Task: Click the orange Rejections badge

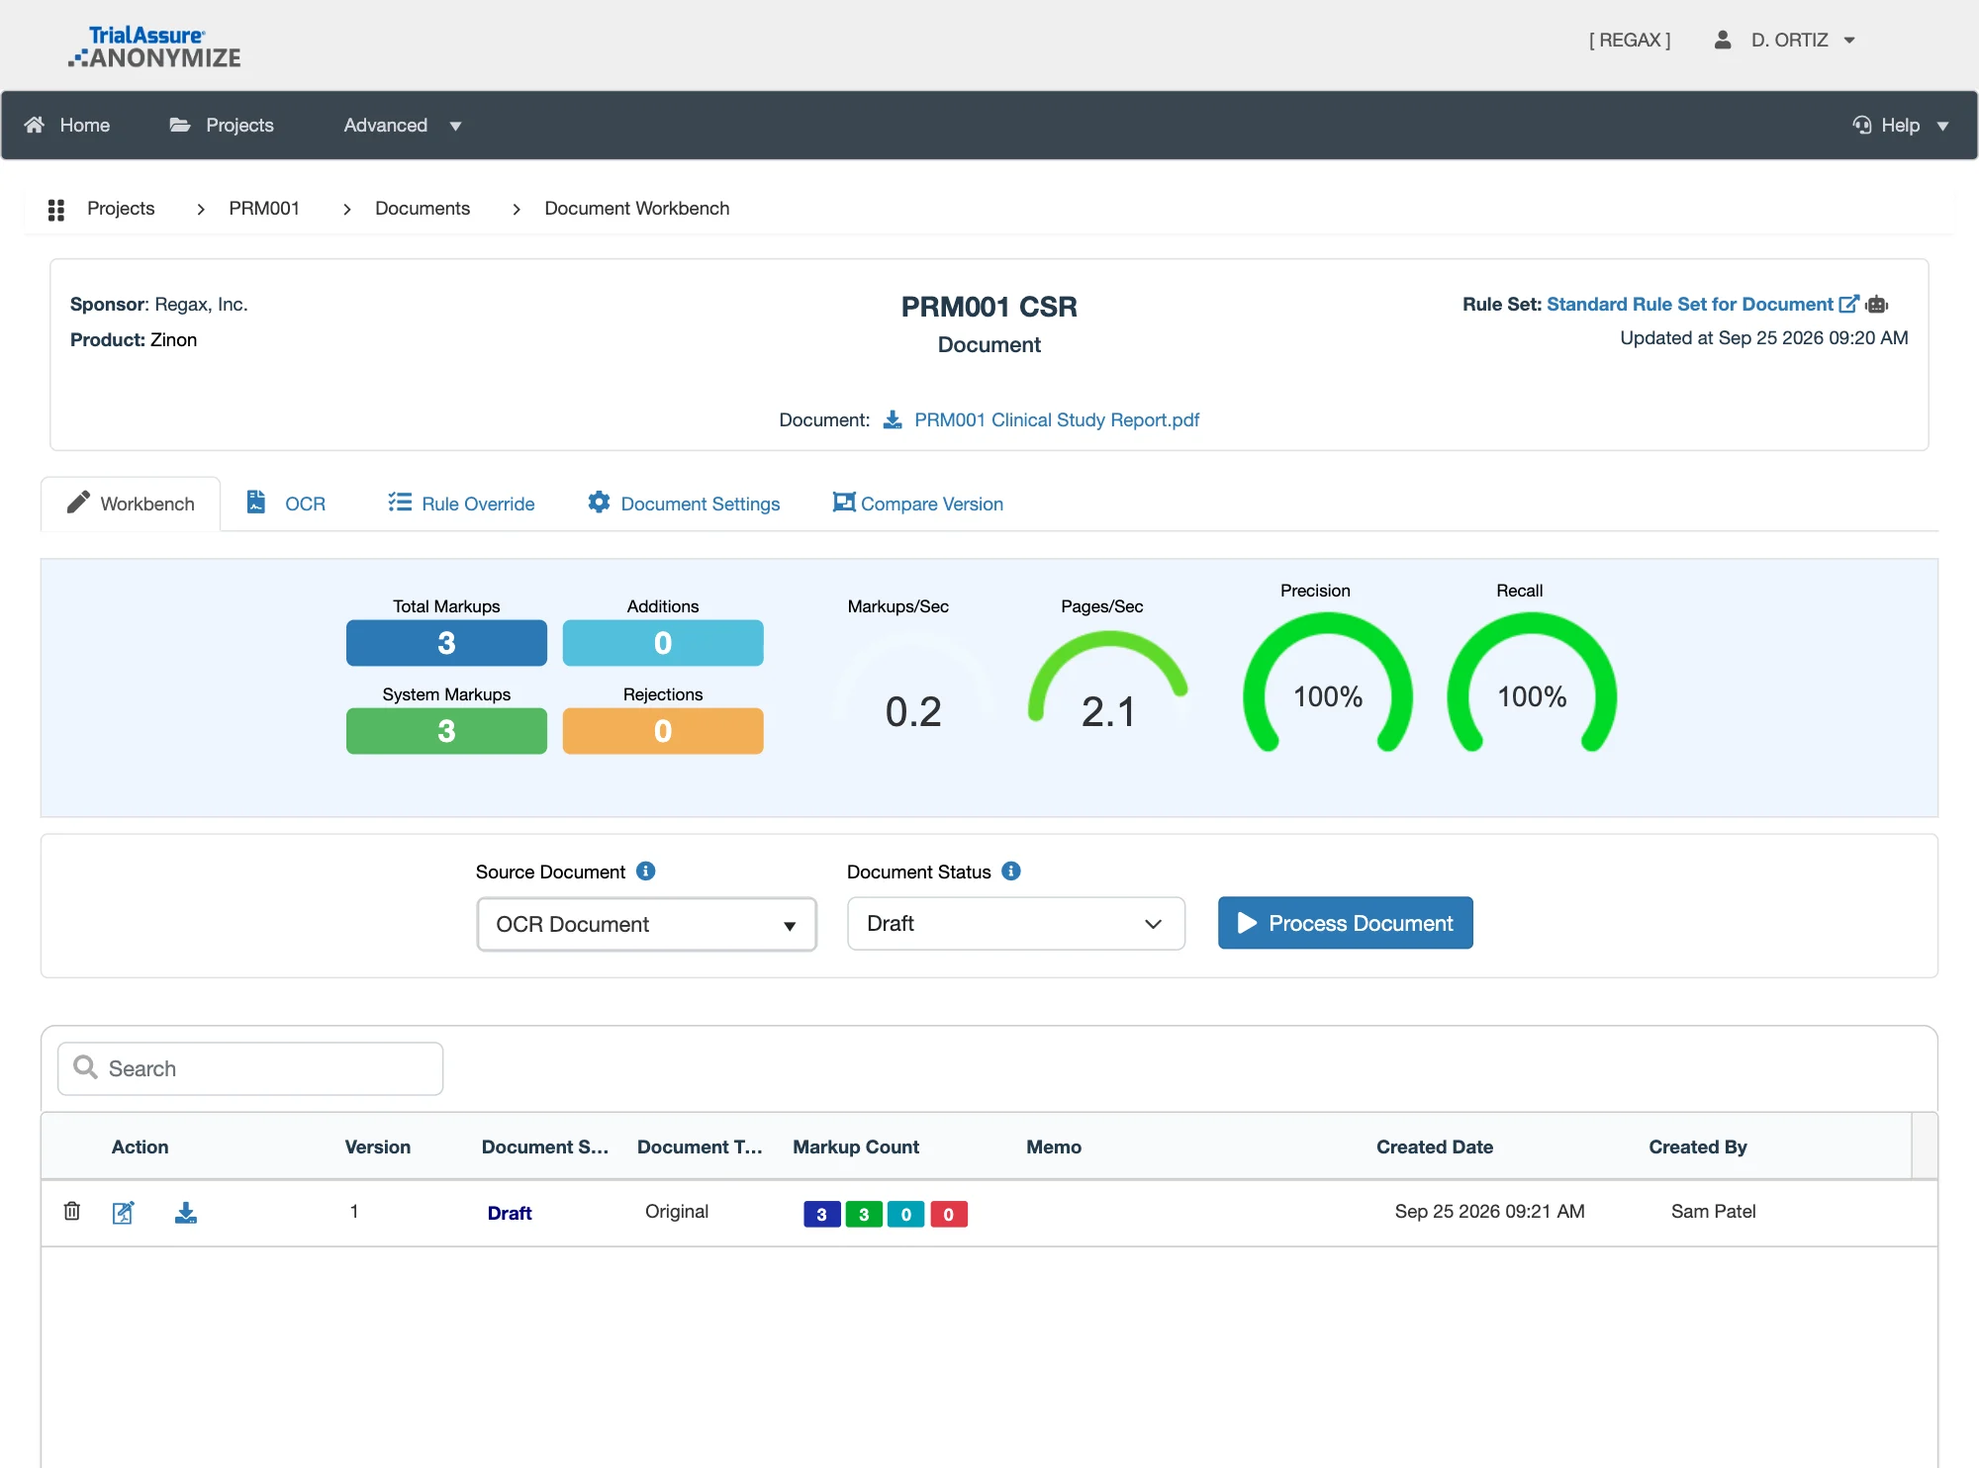Action: [663, 731]
